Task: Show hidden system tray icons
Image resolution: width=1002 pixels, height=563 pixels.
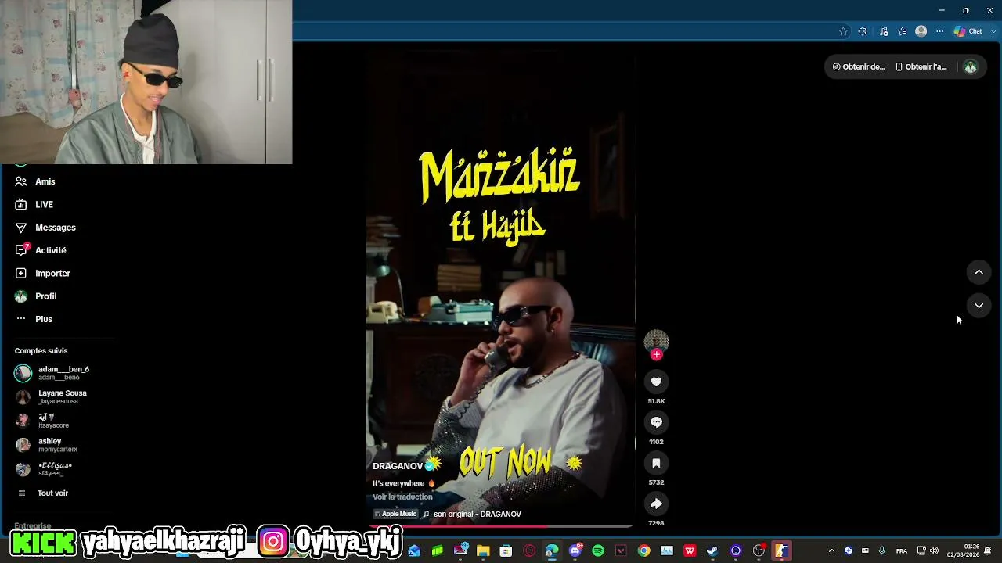Action: [x=831, y=550]
